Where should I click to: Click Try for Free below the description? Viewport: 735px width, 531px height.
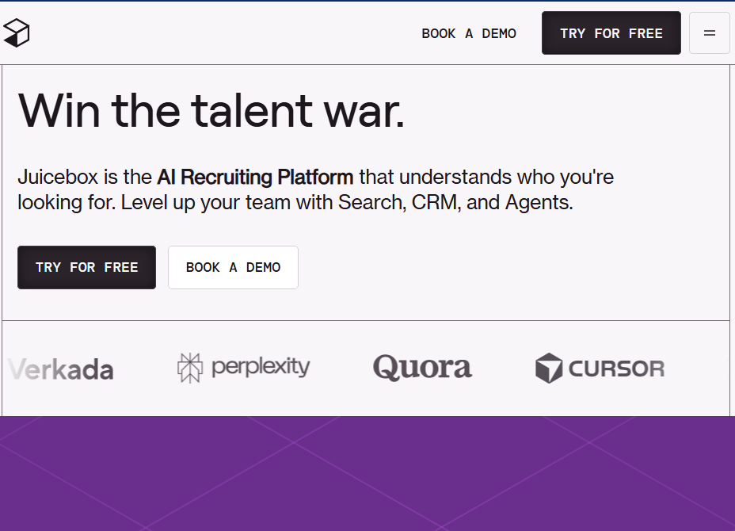(86, 267)
